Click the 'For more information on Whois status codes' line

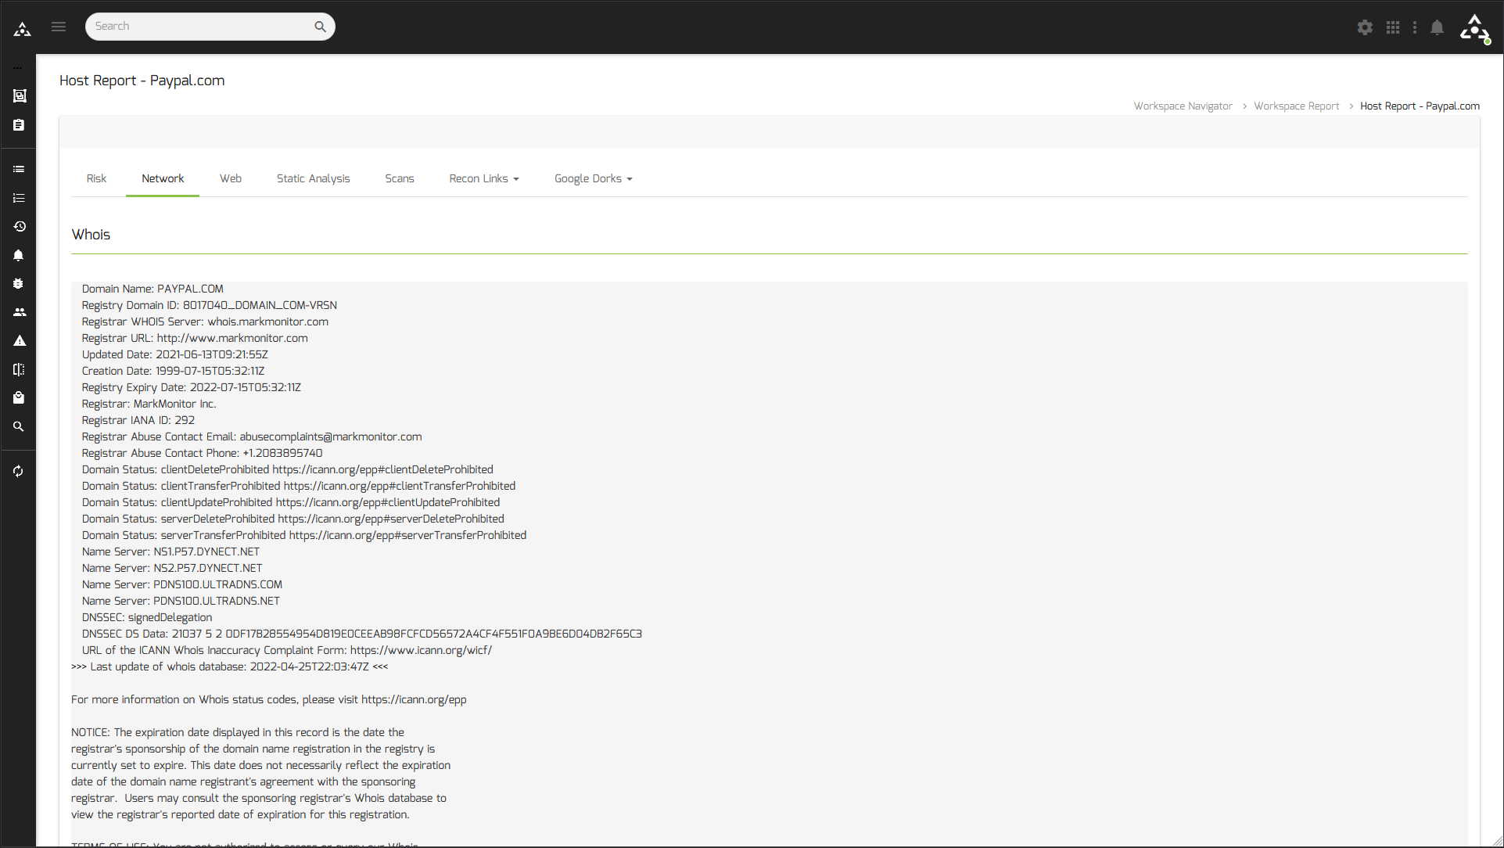[x=269, y=699]
